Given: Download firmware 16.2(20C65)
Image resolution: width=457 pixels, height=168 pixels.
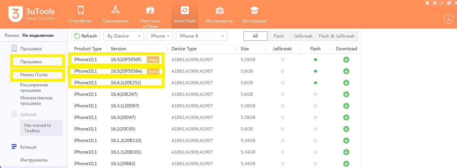Looking at the screenshot, I should click(346, 129).
